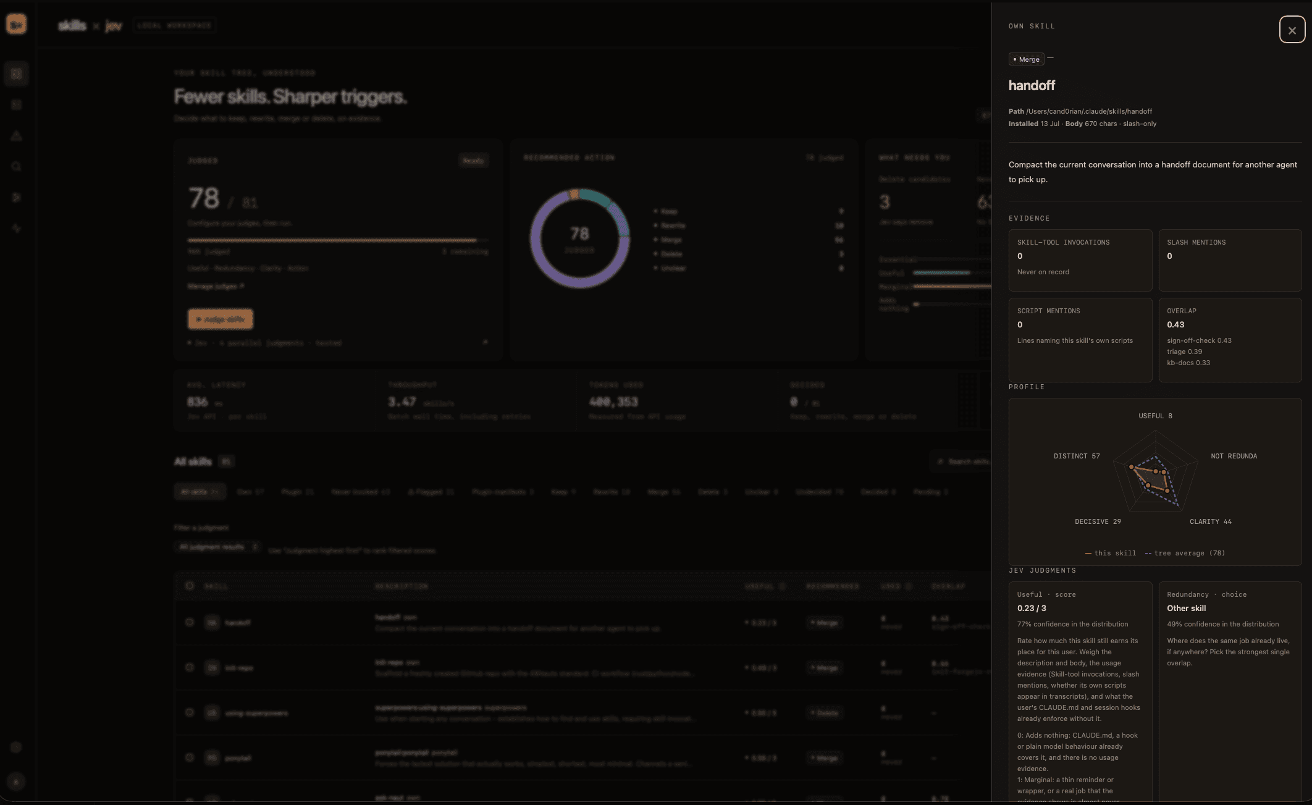Click the Local Workspace badge in header

[174, 25]
